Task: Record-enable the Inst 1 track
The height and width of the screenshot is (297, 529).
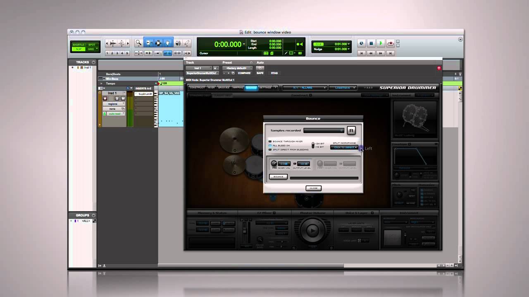Action: coord(105,99)
